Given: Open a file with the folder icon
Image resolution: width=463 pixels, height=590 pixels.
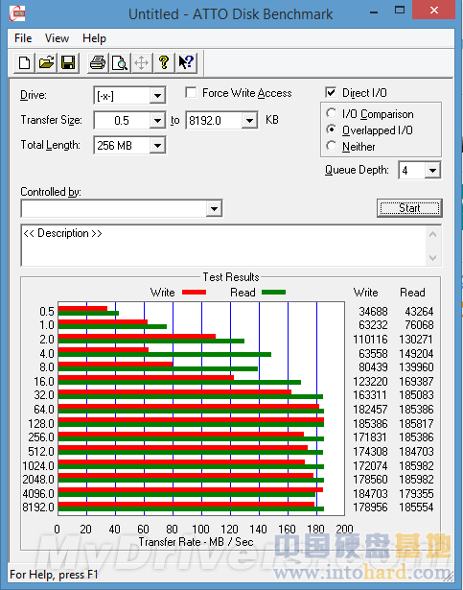Looking at the screenshot, I should click(x=46, y=62).
